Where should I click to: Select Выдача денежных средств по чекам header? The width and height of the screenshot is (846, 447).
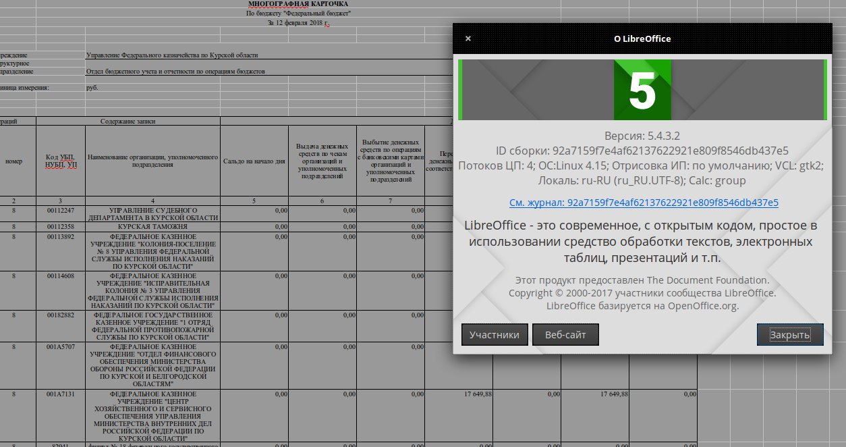[322, 161]
